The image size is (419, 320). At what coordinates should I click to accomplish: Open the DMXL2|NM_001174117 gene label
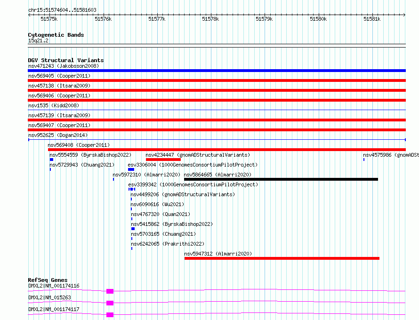(x=54, y=309)
